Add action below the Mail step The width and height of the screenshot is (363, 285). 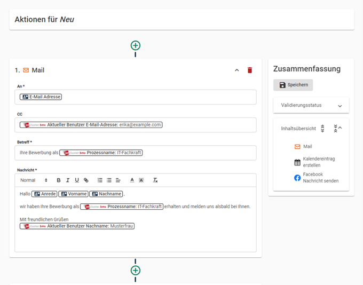(x=136, y=270)
